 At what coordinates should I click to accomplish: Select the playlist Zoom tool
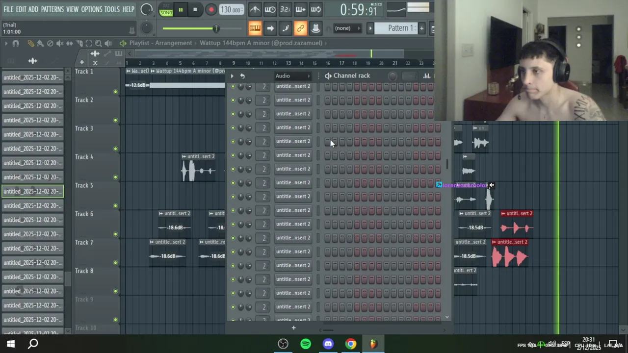(x=99, y=43)
